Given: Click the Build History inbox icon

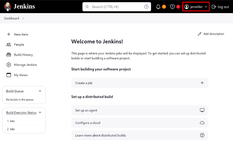Looking at the screenshot, I should (x=9, y=55).
